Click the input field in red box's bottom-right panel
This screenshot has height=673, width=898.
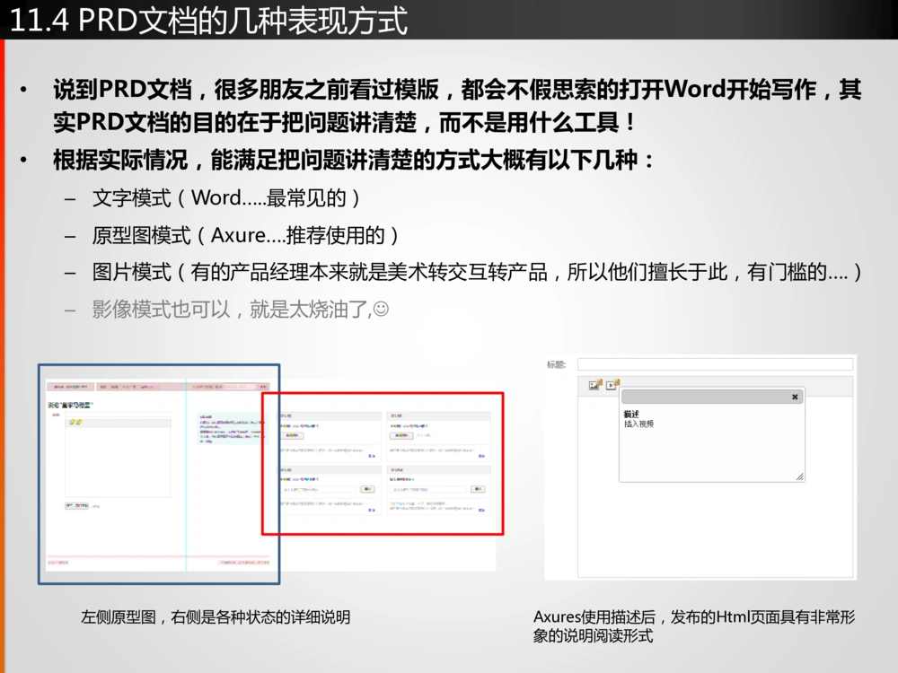[x=427, y=489]
